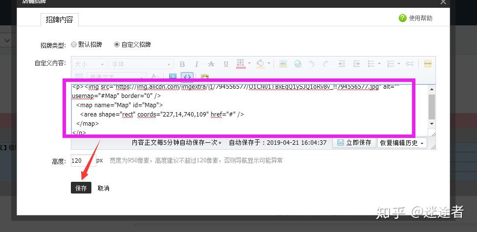Click the 立即保存 button
The image size is (477, 232).
coord(354,143)
